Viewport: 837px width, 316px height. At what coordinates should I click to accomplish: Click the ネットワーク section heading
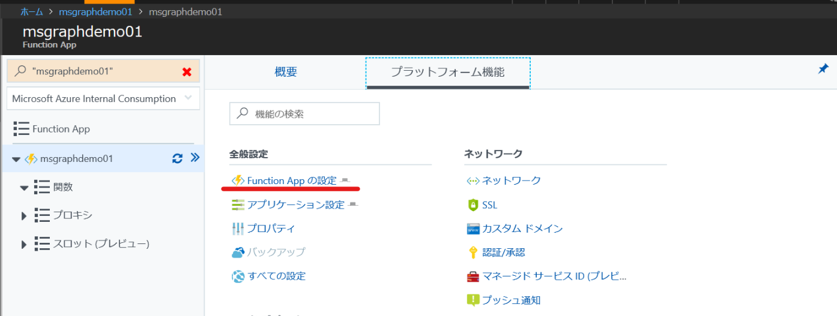[x=493, y=154]
